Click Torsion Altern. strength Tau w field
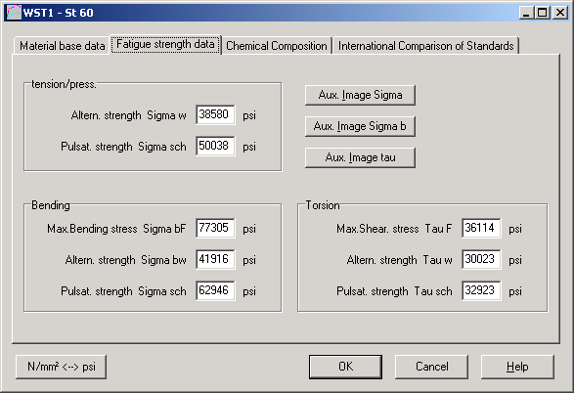Screen dimensions: 574x393 pos(481,259)
